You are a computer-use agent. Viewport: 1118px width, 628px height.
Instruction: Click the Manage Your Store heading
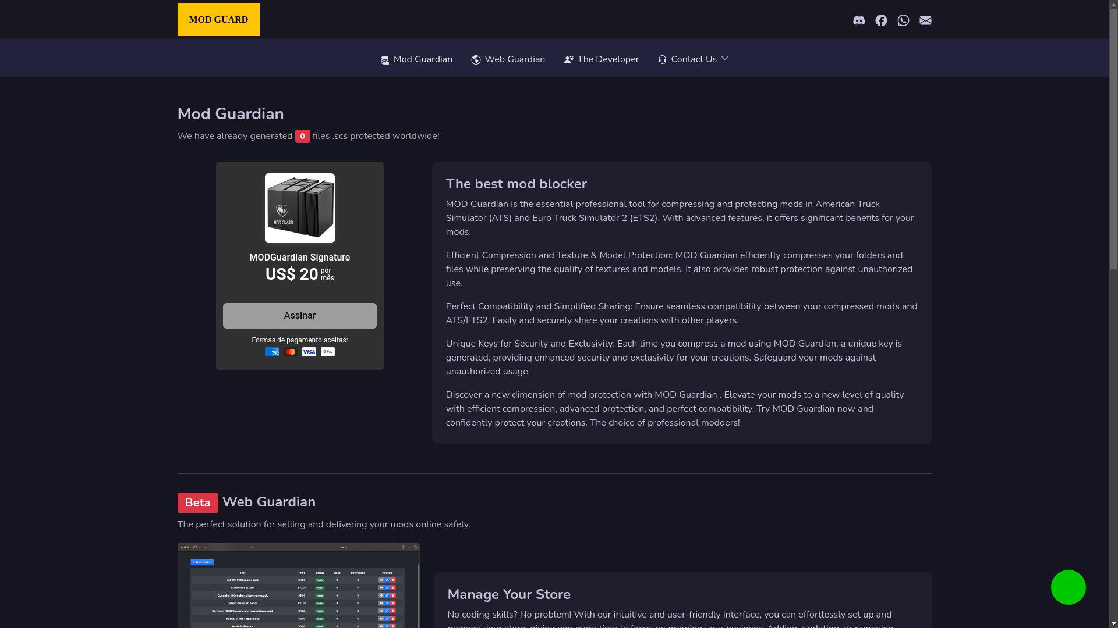tap(509, 594)
